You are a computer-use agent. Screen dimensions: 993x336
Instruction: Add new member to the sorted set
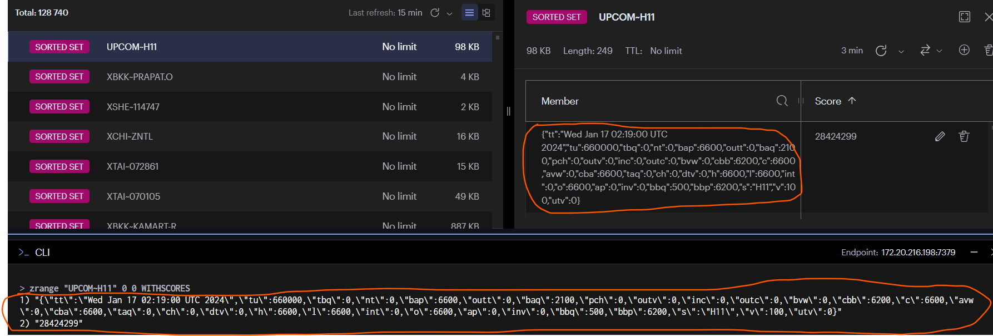click(964, 50)
